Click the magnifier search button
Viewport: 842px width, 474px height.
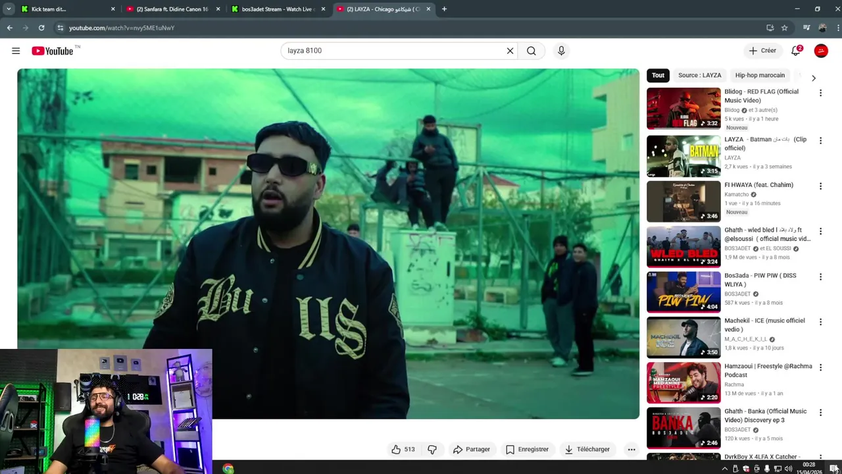[532, 51]
